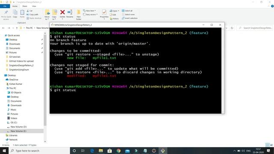Open Microsoft Edge from taskbar
274x154 pixels.
pos(92,151)
